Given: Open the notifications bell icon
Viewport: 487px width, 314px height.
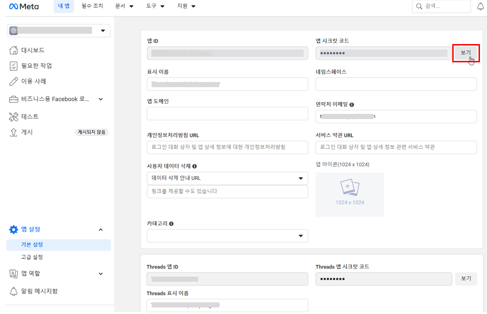Looking at the screenshot, I should point(480,6).
